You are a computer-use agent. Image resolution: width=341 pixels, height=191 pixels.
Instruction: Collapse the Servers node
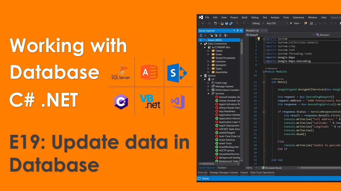tap(201, 76)
